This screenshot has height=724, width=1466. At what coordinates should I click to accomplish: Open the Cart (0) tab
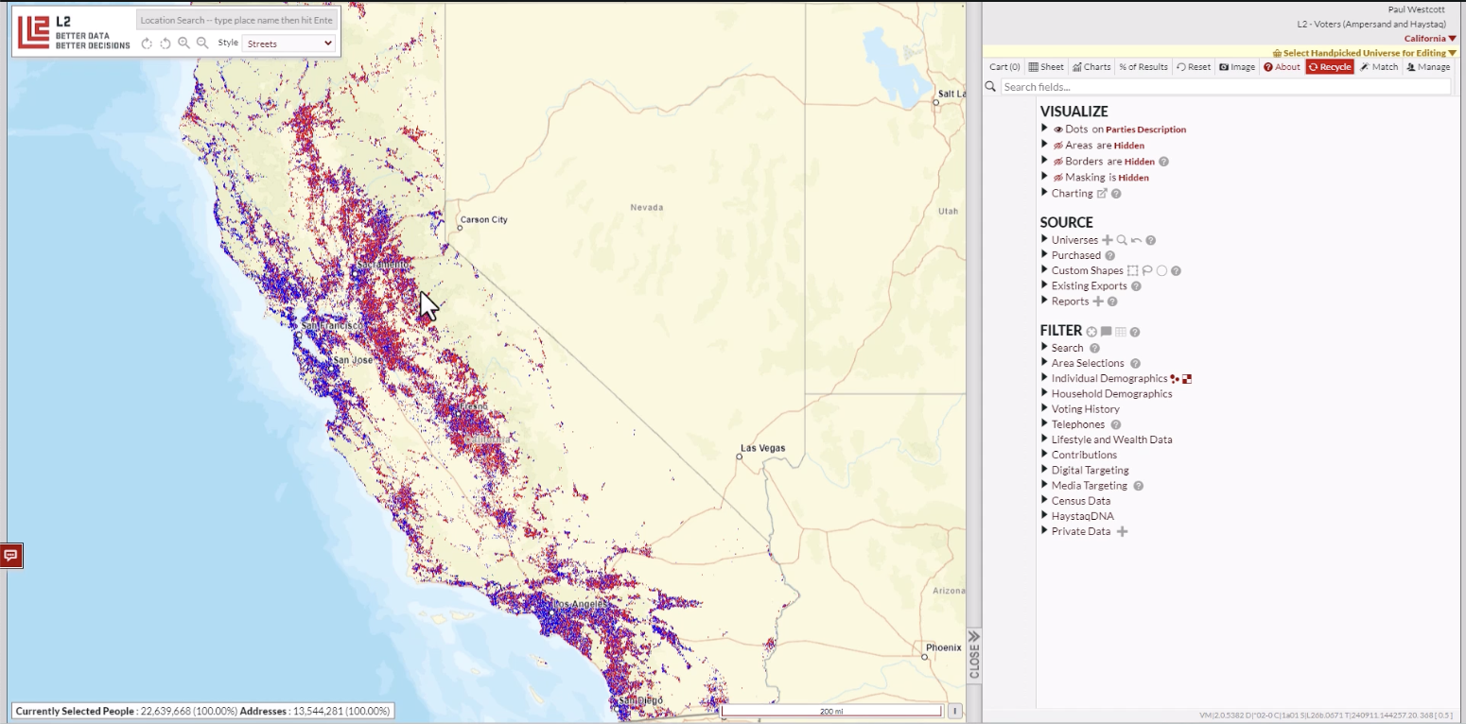click(1004, 67)
